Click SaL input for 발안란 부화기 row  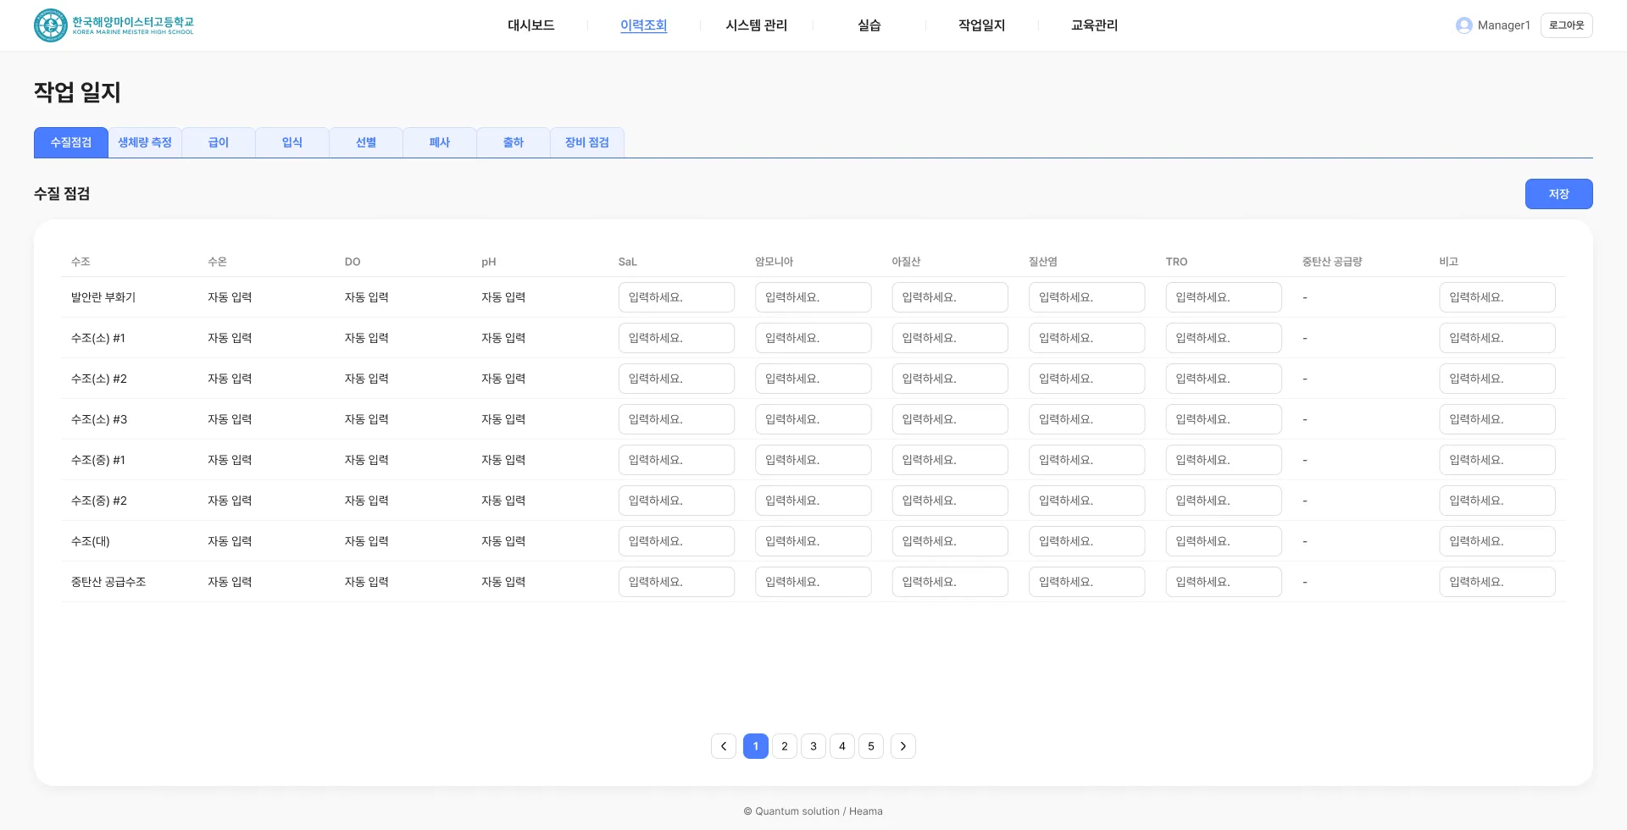(676, 297)
